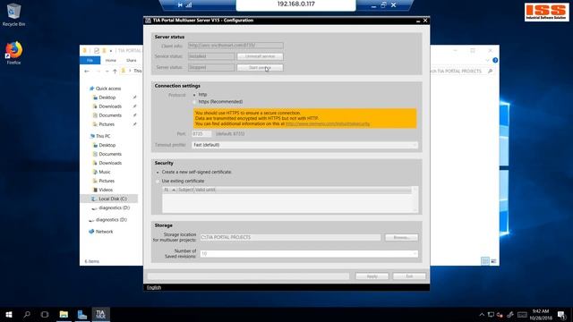The height and width of the screenshot is (322, 573).
Task: Click the Storage location path field
Action: tap(290, 237)
